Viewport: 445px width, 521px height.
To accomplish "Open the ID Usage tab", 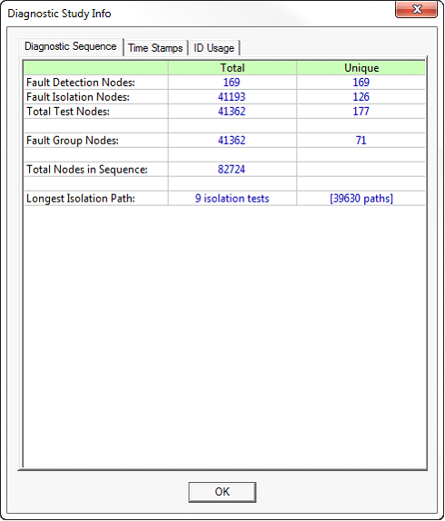I will [214, 48].
